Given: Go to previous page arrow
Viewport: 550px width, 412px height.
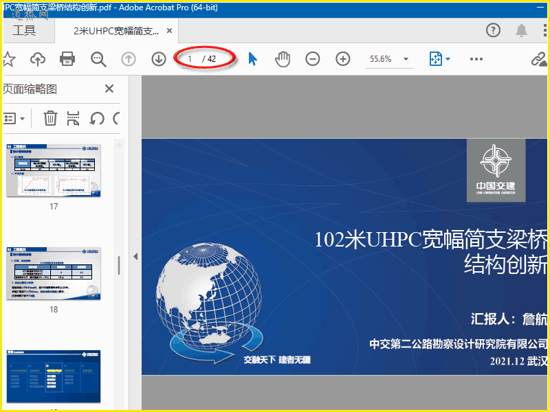Looking at the screenshot, I should [129, 59].
